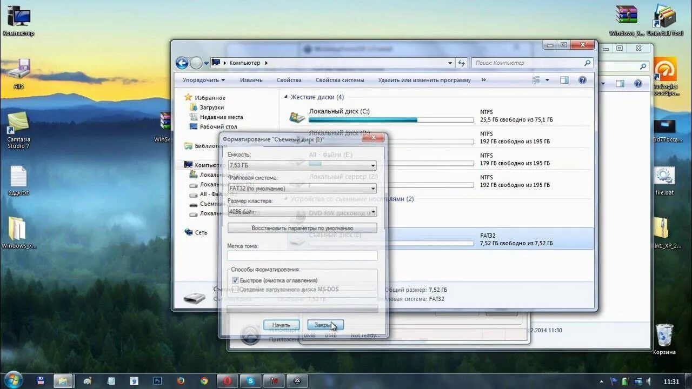Click Свойства in the Explorer toolbar

point(289,80)
